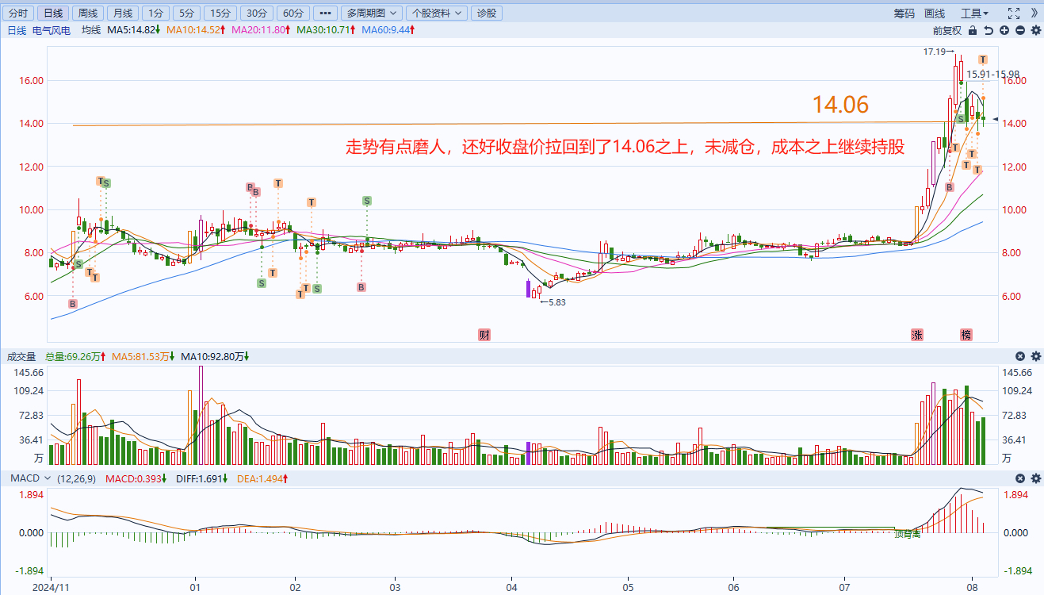Click the 成交量 panel title
Screen dimensions: 1044x595
click(x=21, y=357)
